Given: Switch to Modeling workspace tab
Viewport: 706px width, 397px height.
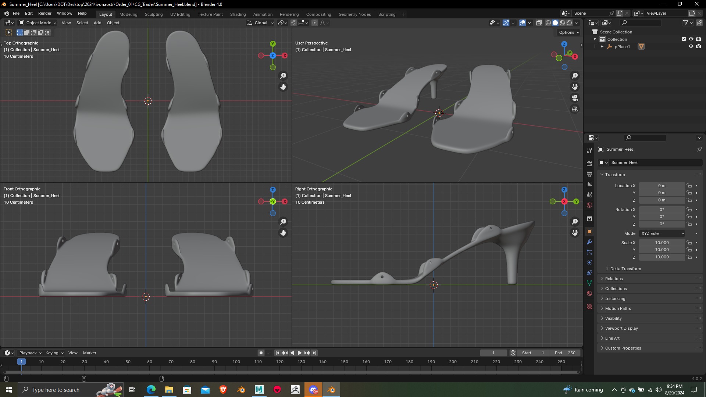Looking at the screenshot, I should click(128, 14).
